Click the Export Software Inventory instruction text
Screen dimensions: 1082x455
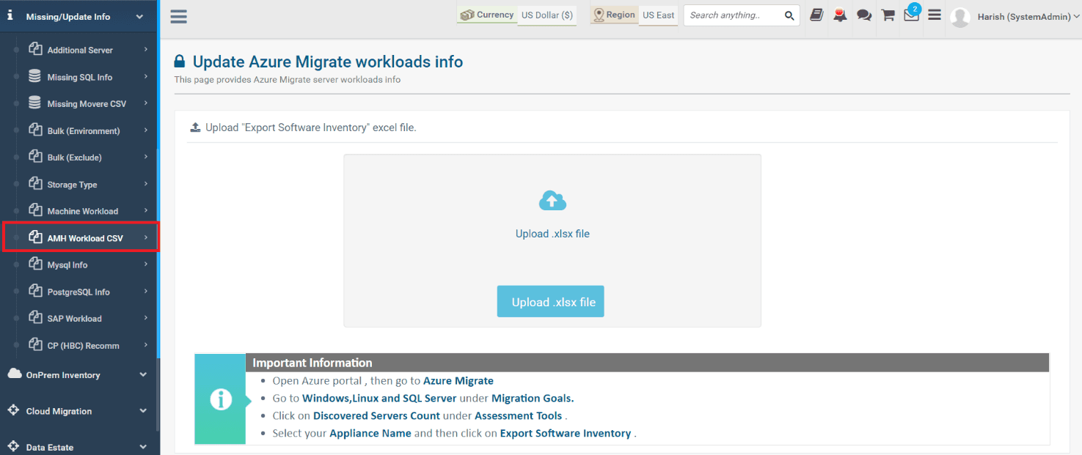click(x=566, y=433)
